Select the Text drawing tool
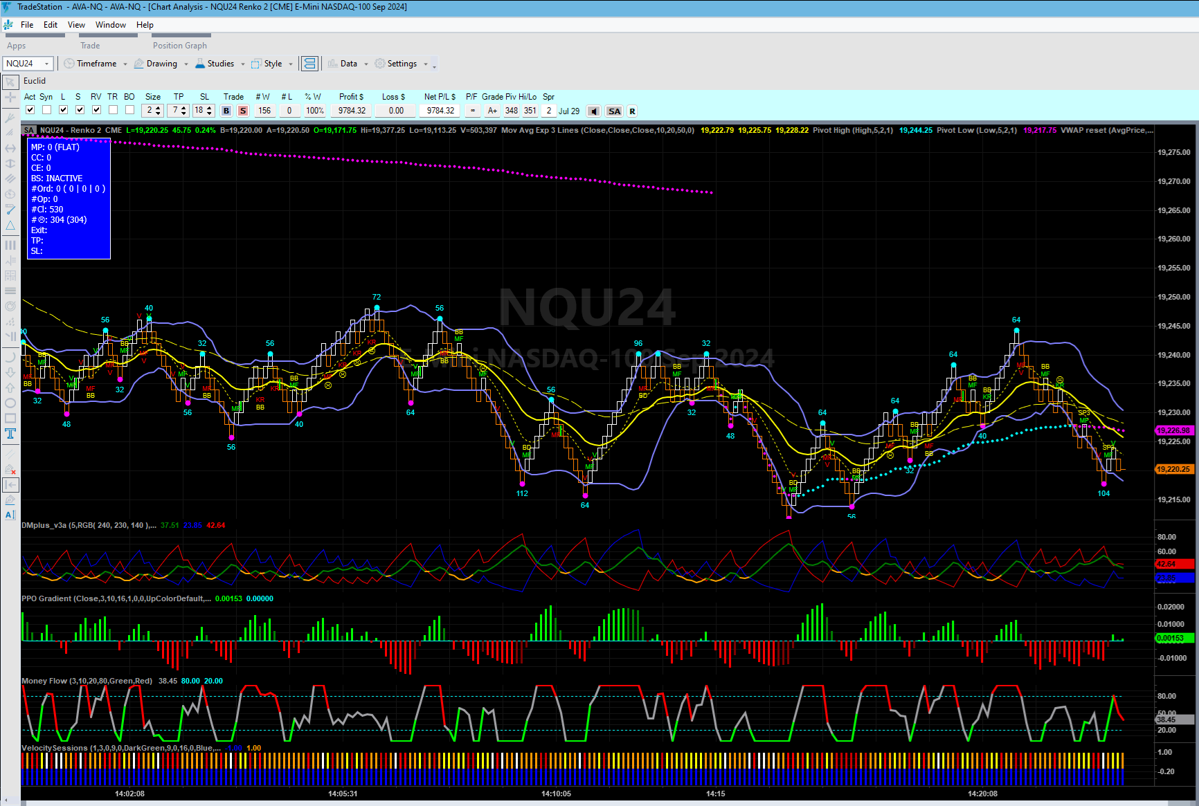1199x806 pixels. coord(10,434)
